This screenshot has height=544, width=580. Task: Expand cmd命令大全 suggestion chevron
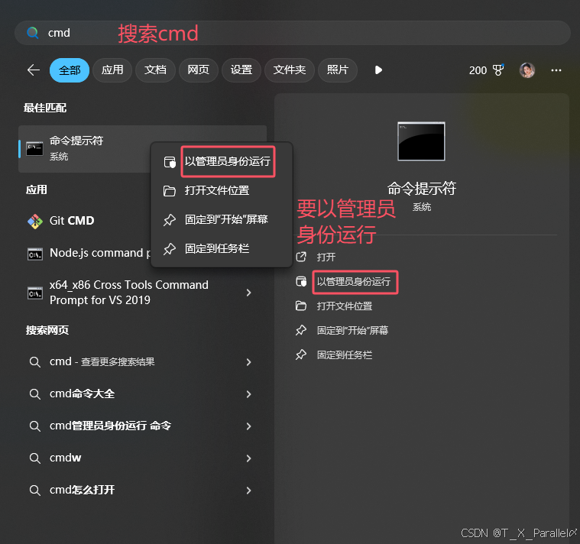coord(249,394)
